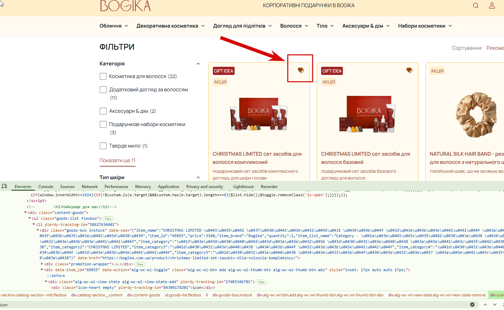Viewport: 504px width, 310px height.
Task: Go to homepage via BOGIKA logo
Action: [x=125, y=6]
